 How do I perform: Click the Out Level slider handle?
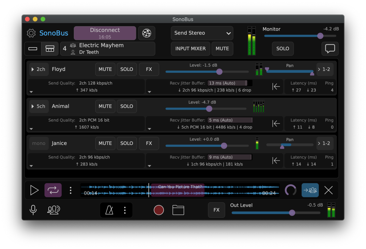[292, 213]
